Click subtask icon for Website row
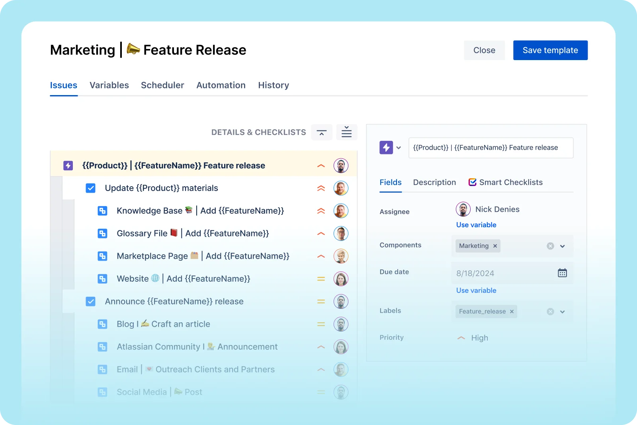637x425 pixels. (102, 279)
